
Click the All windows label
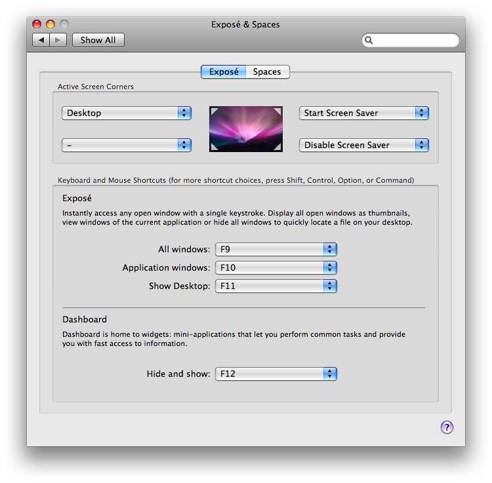click(184, 250)
